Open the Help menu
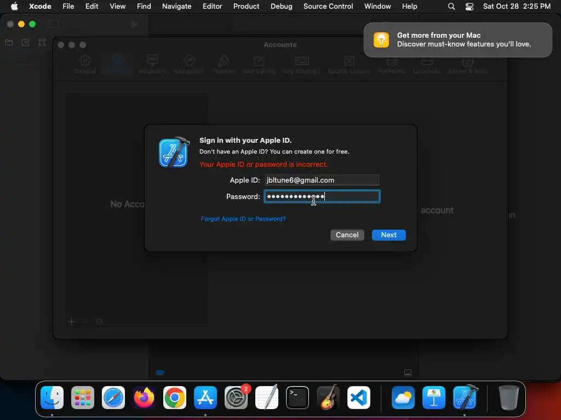The width and height of the screenshot is (561, 420). click(x=410, y=7)
